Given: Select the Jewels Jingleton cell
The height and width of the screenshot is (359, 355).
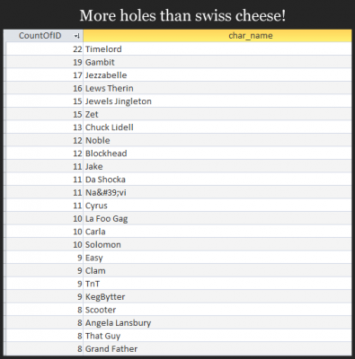Looking at the screenshot, I should pyautogui.click(x=217, y=101).
